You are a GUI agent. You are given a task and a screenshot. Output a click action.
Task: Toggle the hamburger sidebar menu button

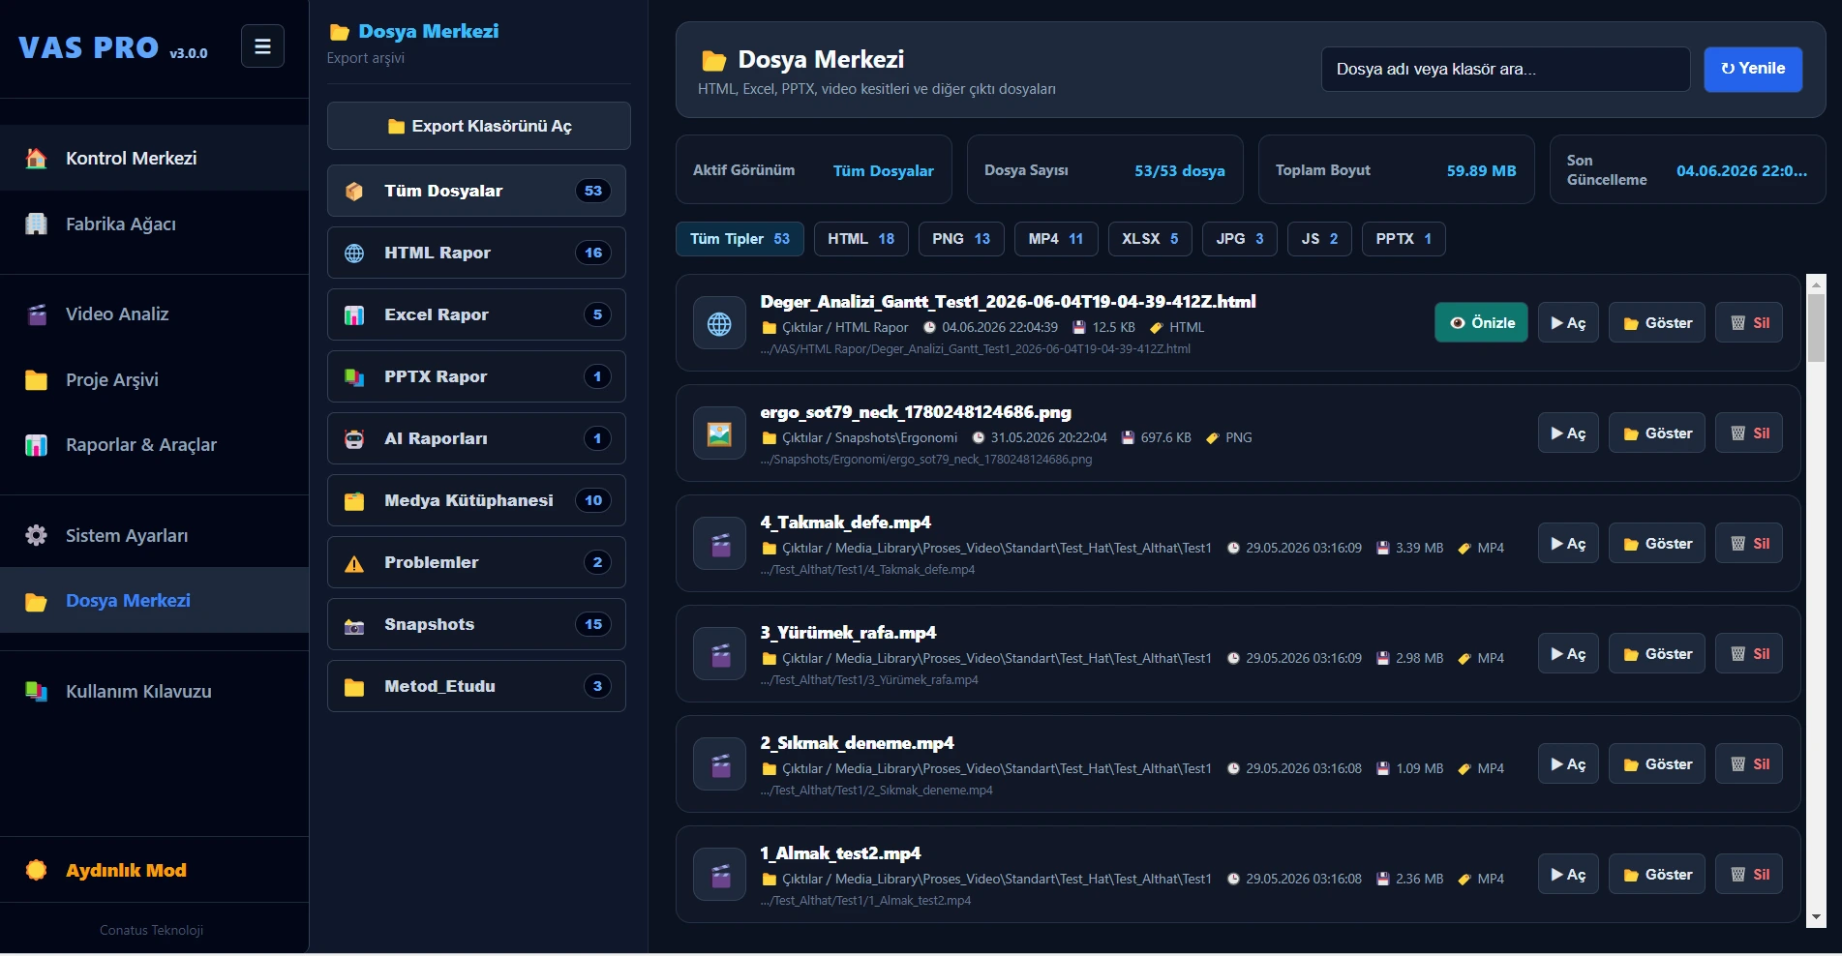pos(262,46)
